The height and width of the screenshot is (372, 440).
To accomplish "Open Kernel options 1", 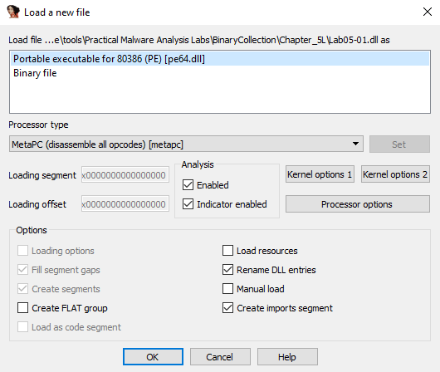I will click(320, 174).
